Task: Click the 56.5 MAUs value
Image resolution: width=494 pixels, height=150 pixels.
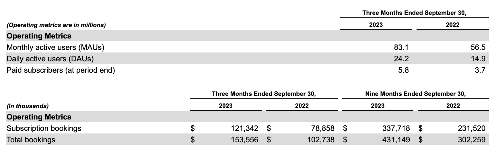Action: (x=478, y=47)
